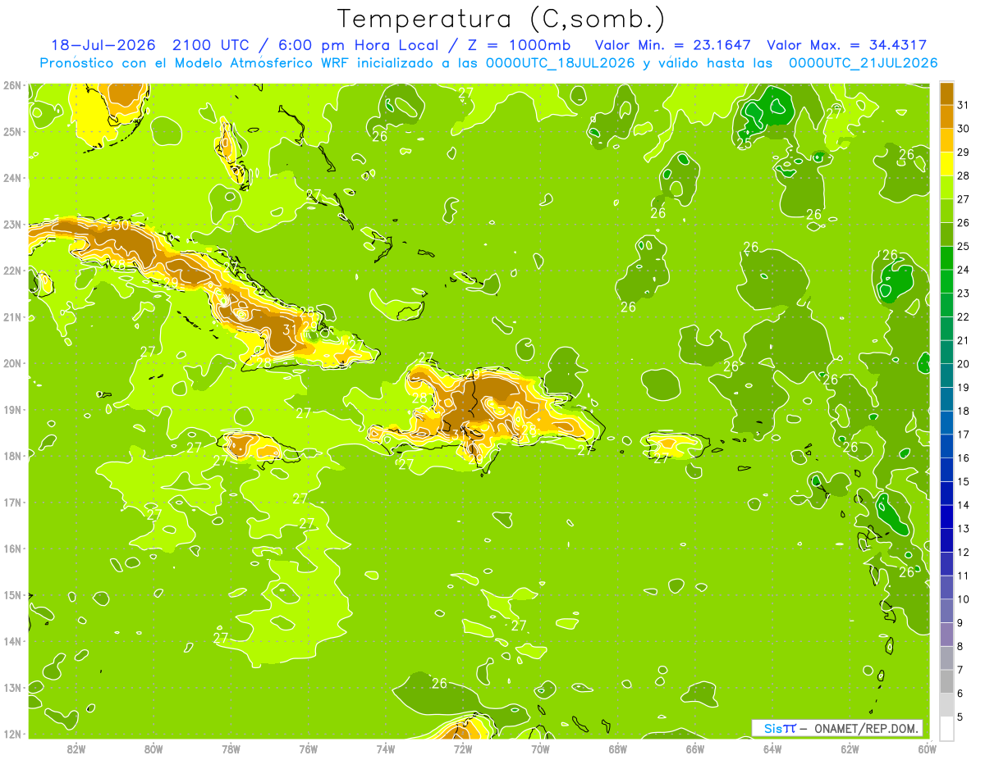Click the 21N latitude axis label
The image size is (985, 760).
11,317
